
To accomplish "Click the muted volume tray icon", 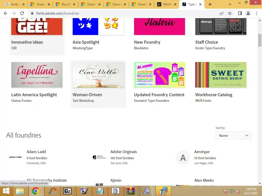I will pyautogui.click(x=238, y=191).
